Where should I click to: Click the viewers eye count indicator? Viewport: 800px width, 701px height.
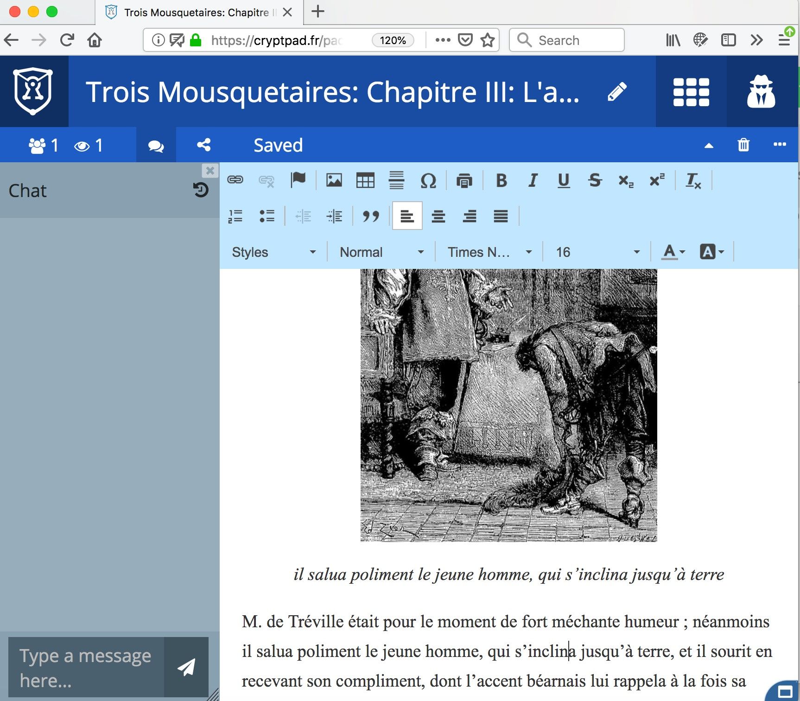click(x=89, y=146)
